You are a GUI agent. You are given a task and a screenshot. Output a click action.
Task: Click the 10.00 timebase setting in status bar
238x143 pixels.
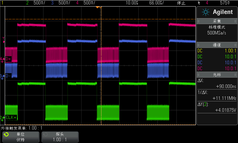(132, 3)
